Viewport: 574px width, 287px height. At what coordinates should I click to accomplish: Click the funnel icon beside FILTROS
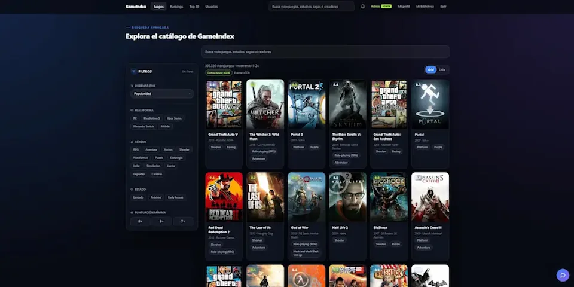coord(133,71)
